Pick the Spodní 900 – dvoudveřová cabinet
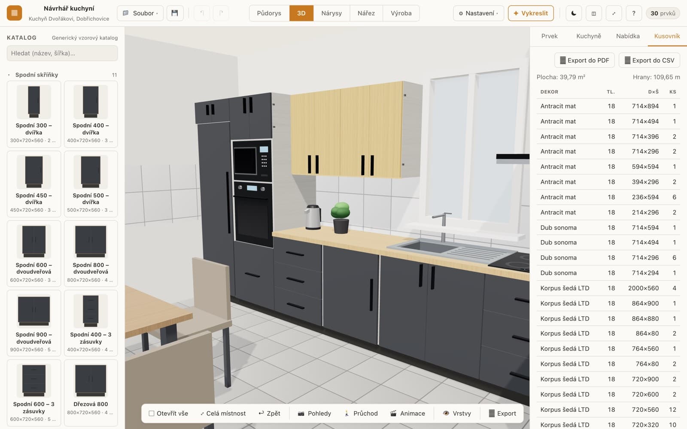The image size is (687, 429). (x=34, y=323)
